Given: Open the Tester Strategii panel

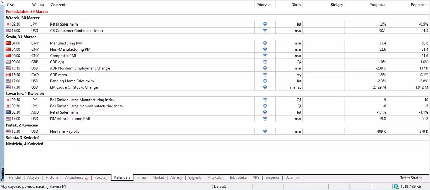Looking at the screenshot, I should pos(412,178).
